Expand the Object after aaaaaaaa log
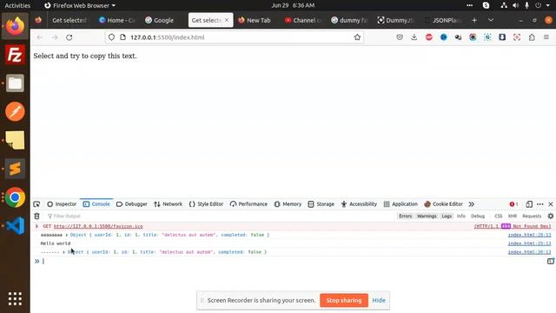The height and width of the screenshot is (313, 556). click(66, 235)
